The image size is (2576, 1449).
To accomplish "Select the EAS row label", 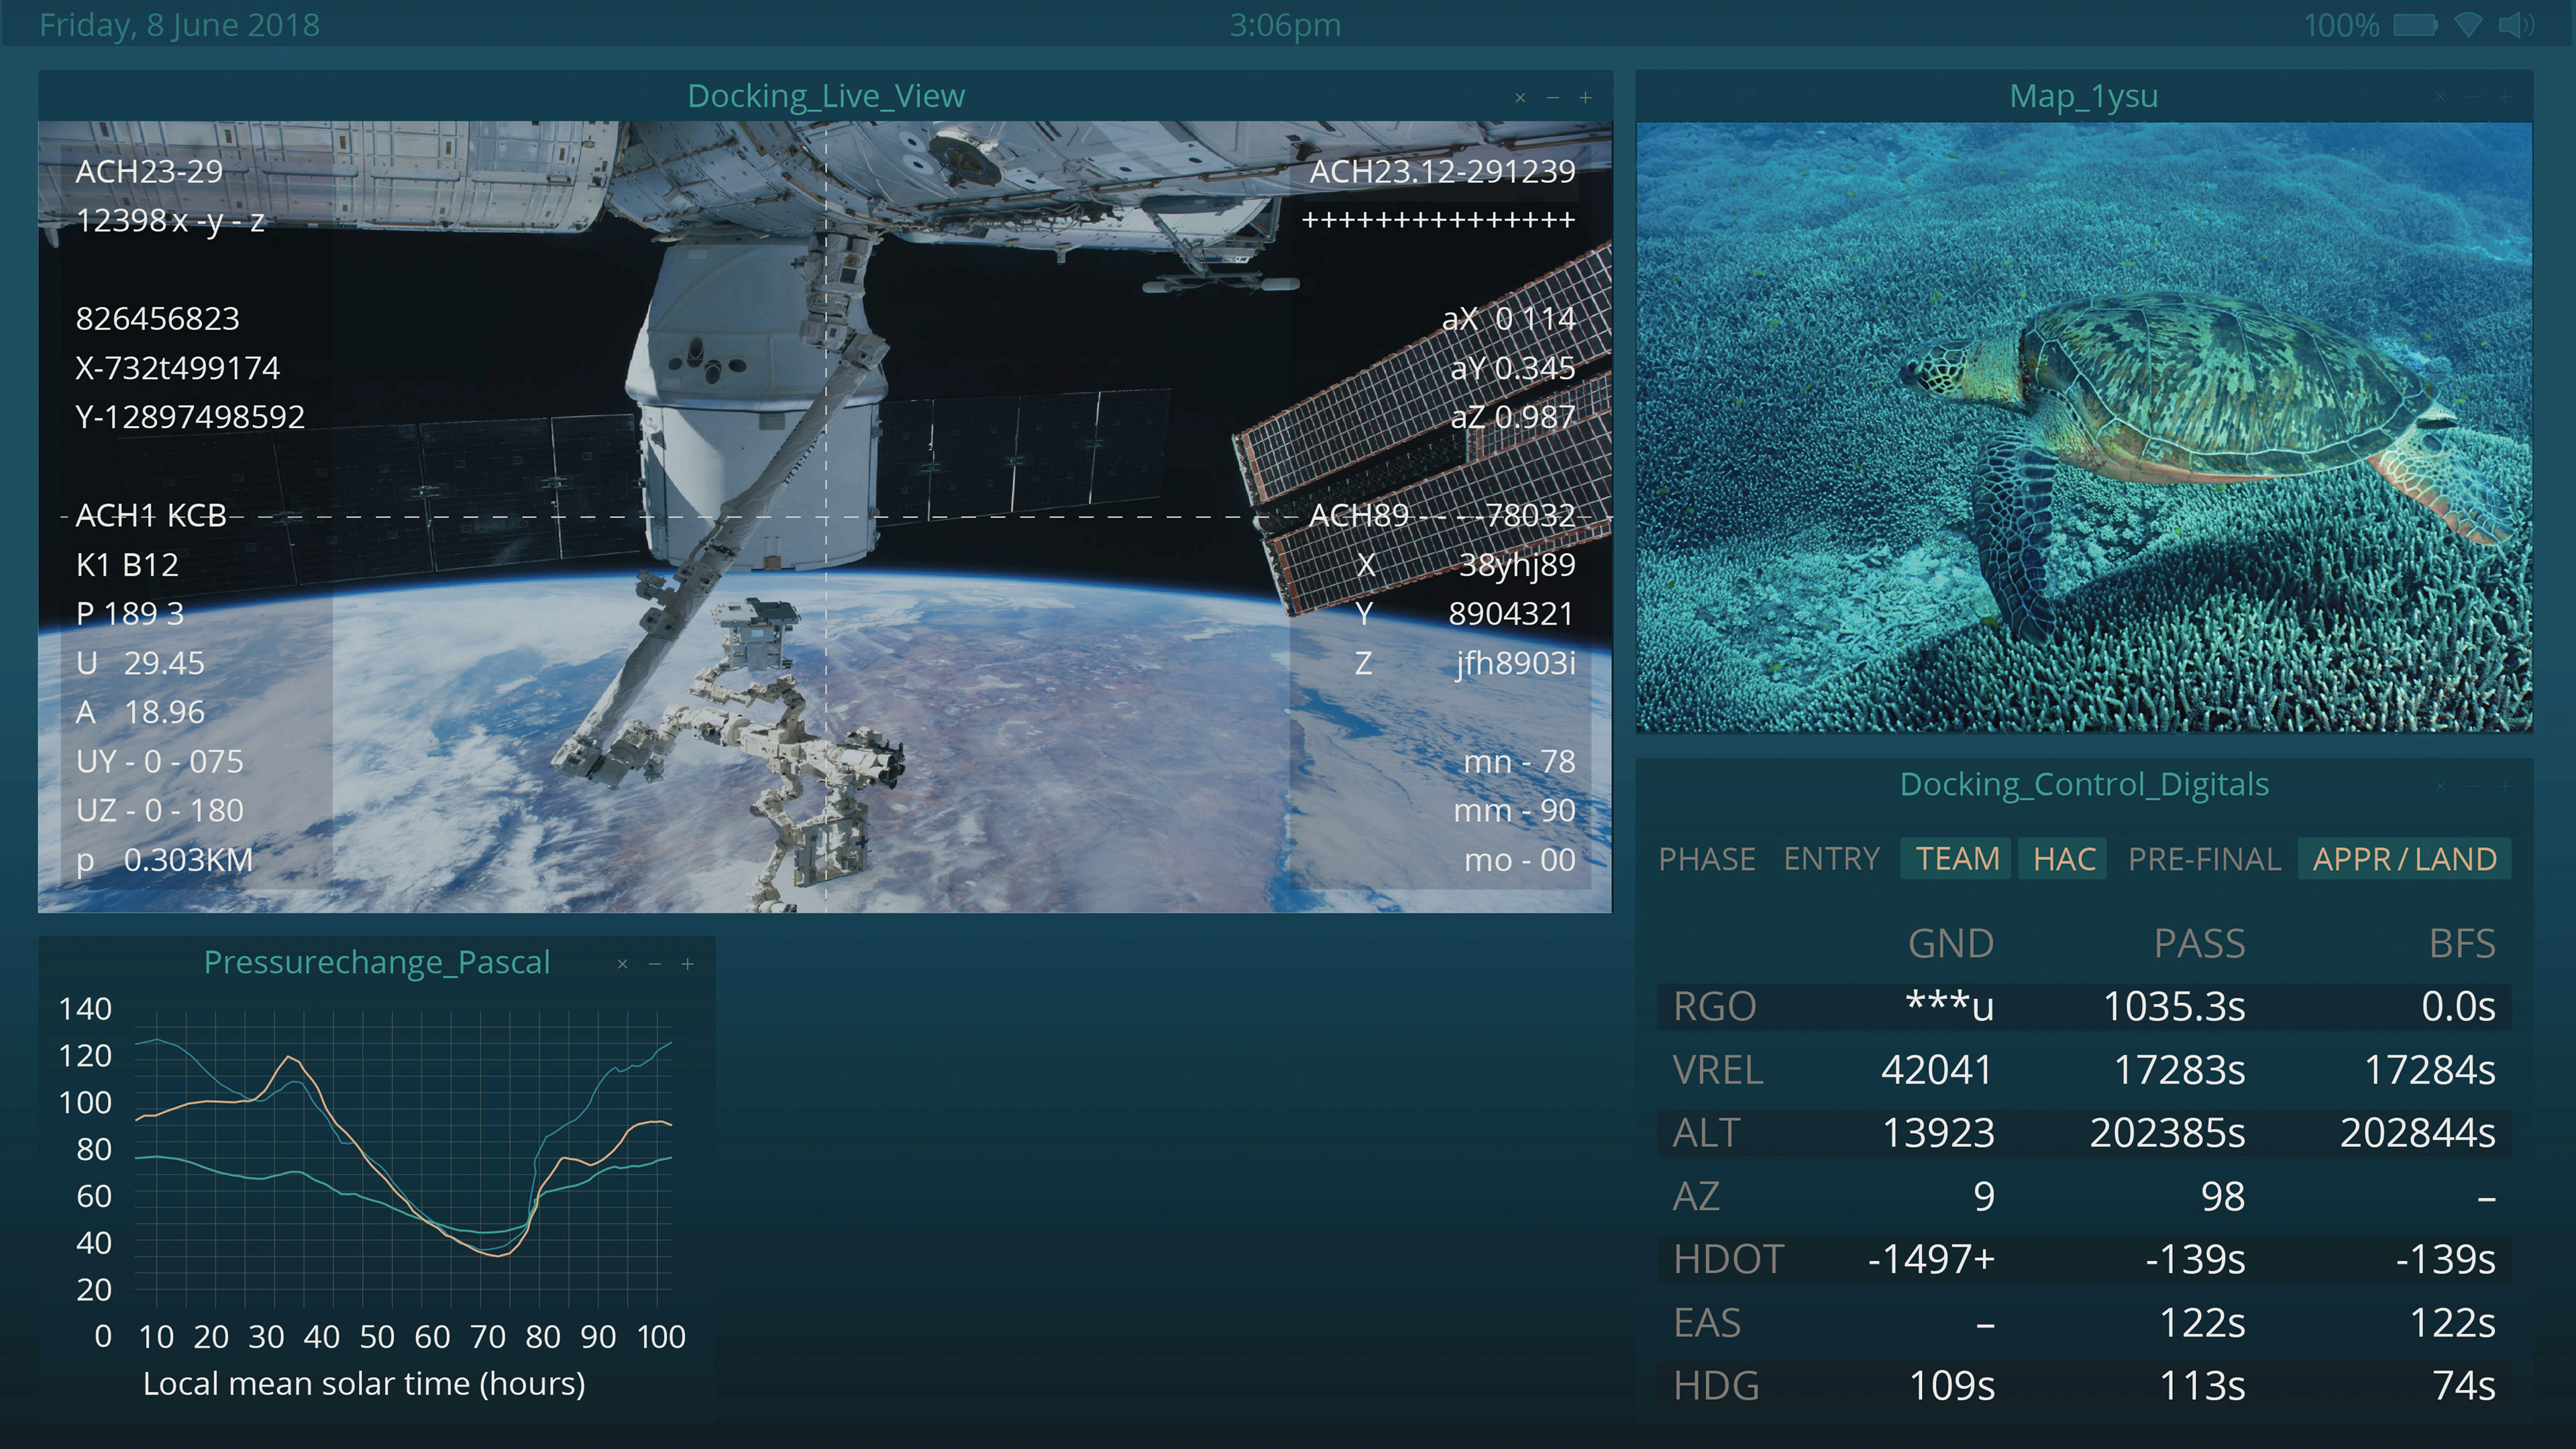I will click(1707, 1322).
